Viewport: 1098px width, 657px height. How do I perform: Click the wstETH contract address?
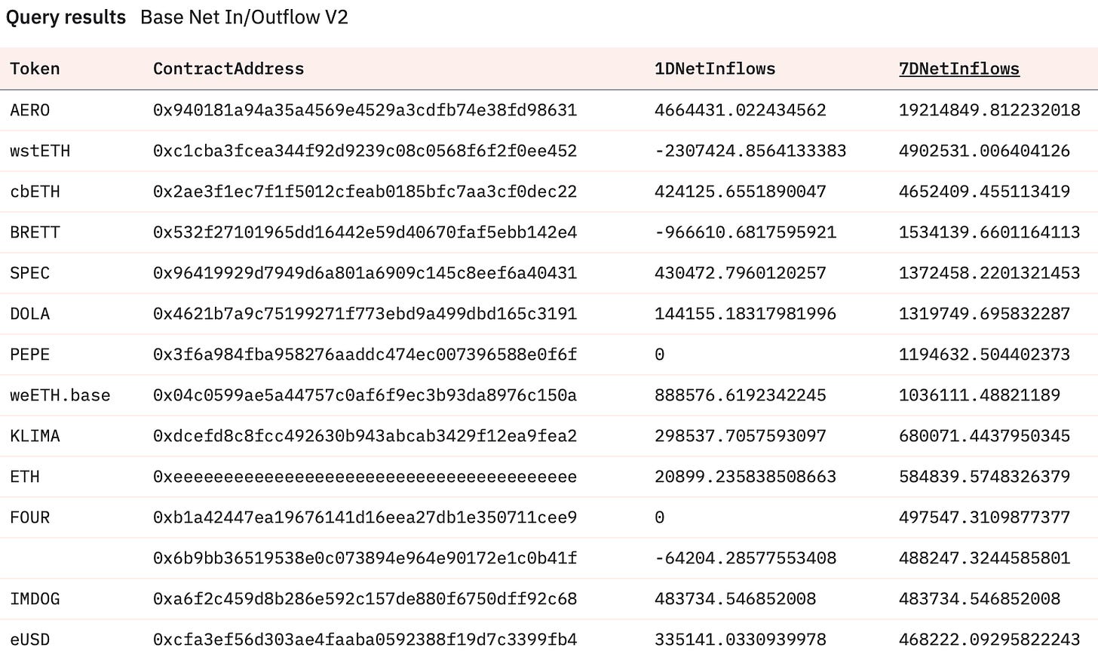click(x=365, y=151)
